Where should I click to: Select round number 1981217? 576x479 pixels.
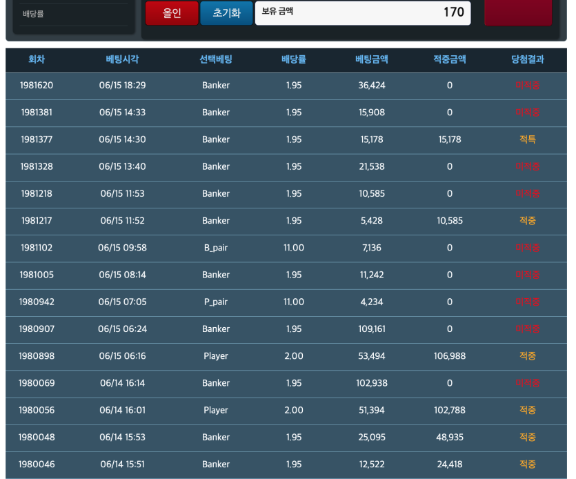pos(37,221)
